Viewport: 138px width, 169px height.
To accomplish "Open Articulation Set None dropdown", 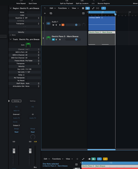I will coord(32,86).
